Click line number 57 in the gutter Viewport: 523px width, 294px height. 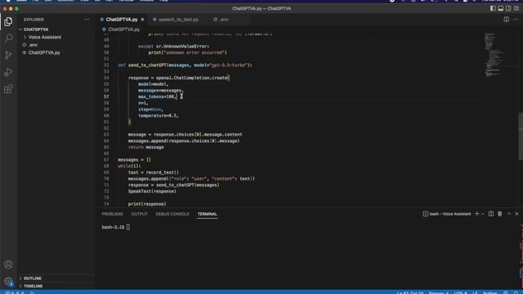click(106, 96)
